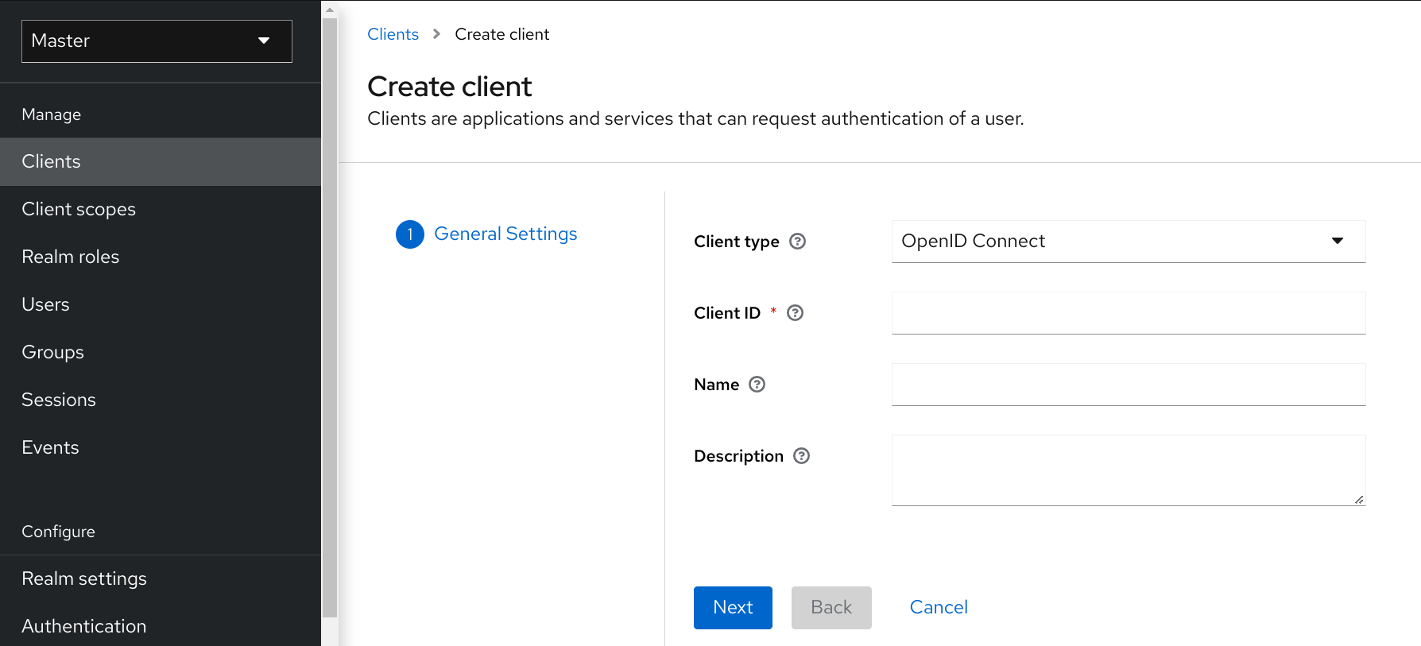Screen dimensions: 1421x646
Task: Click the Description text area
Action: pos(1128,470)
